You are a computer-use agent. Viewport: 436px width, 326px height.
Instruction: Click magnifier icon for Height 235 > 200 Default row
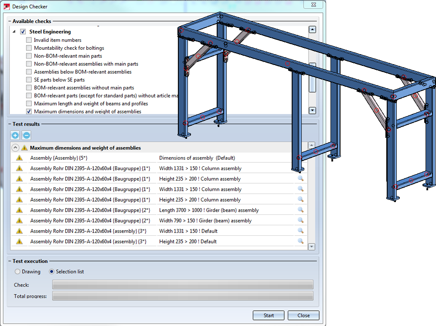click(300, 241)
